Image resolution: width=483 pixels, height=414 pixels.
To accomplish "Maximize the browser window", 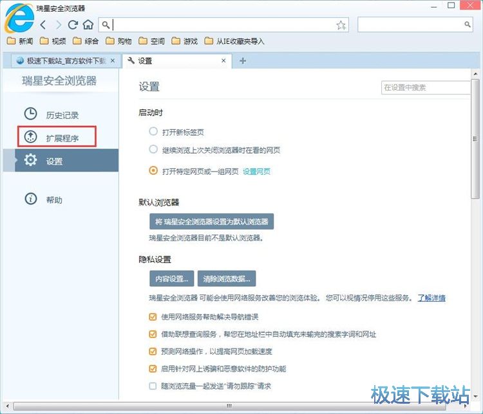I will tap(451, 5).
